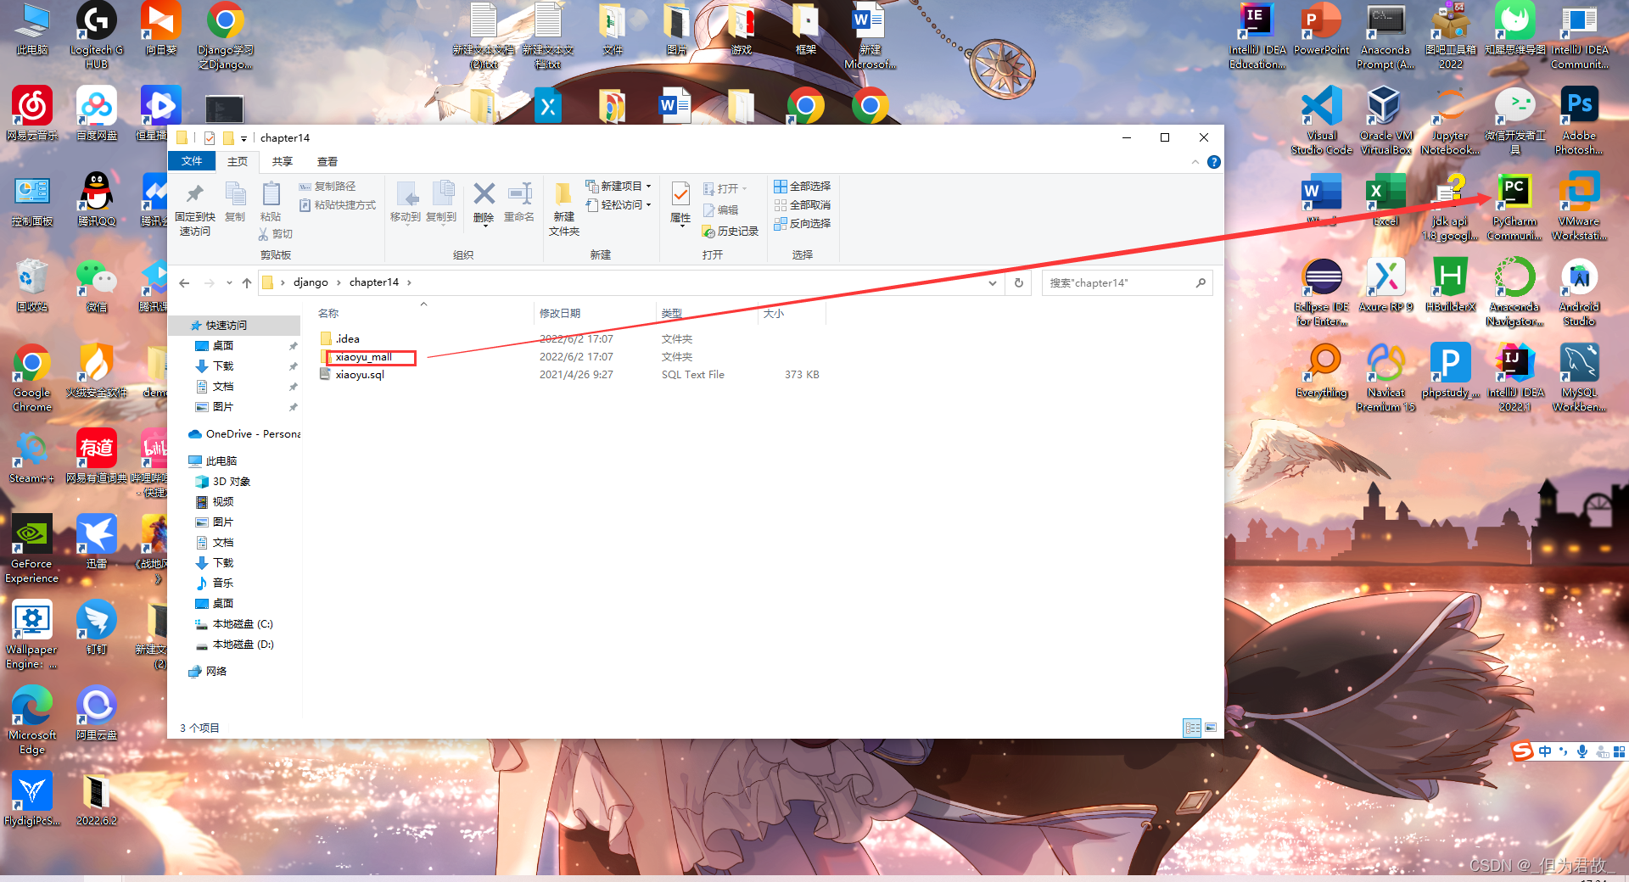Click Select none (全部取消) command
This screenshot has width=1629, height=882.
click(803, 205)
